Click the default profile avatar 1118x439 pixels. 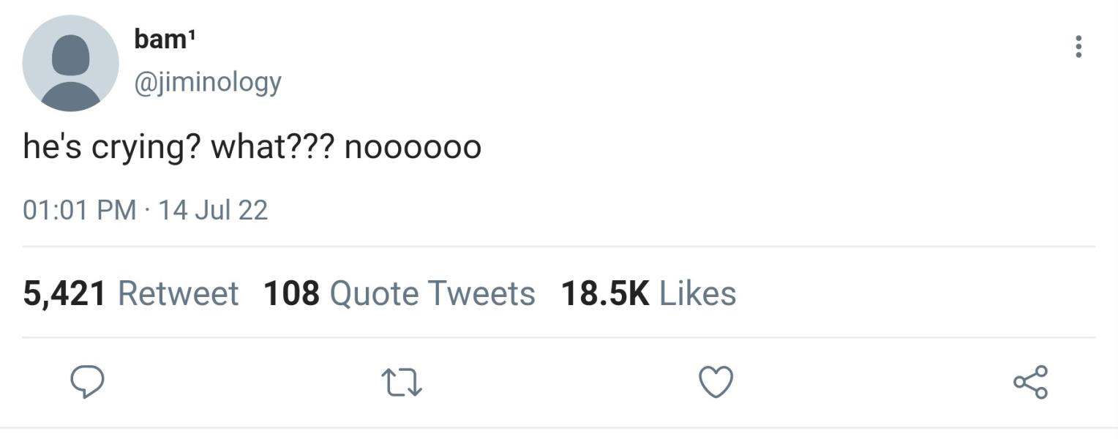point(70,63)
